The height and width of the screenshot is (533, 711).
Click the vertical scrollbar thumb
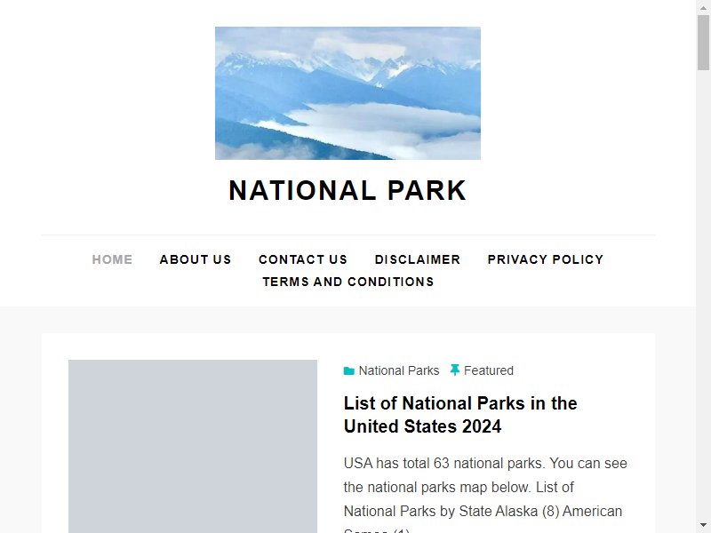(703, 42)
